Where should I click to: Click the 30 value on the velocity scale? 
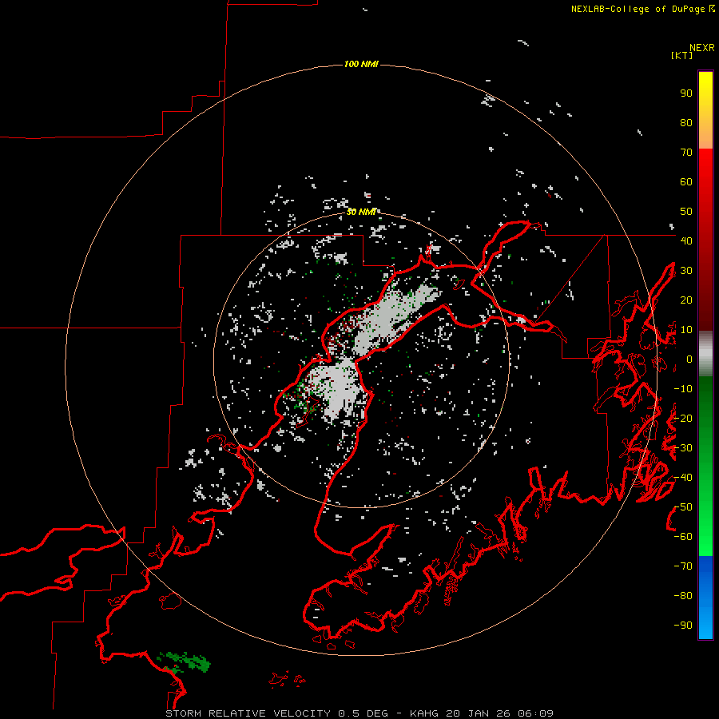coord(686,271)
